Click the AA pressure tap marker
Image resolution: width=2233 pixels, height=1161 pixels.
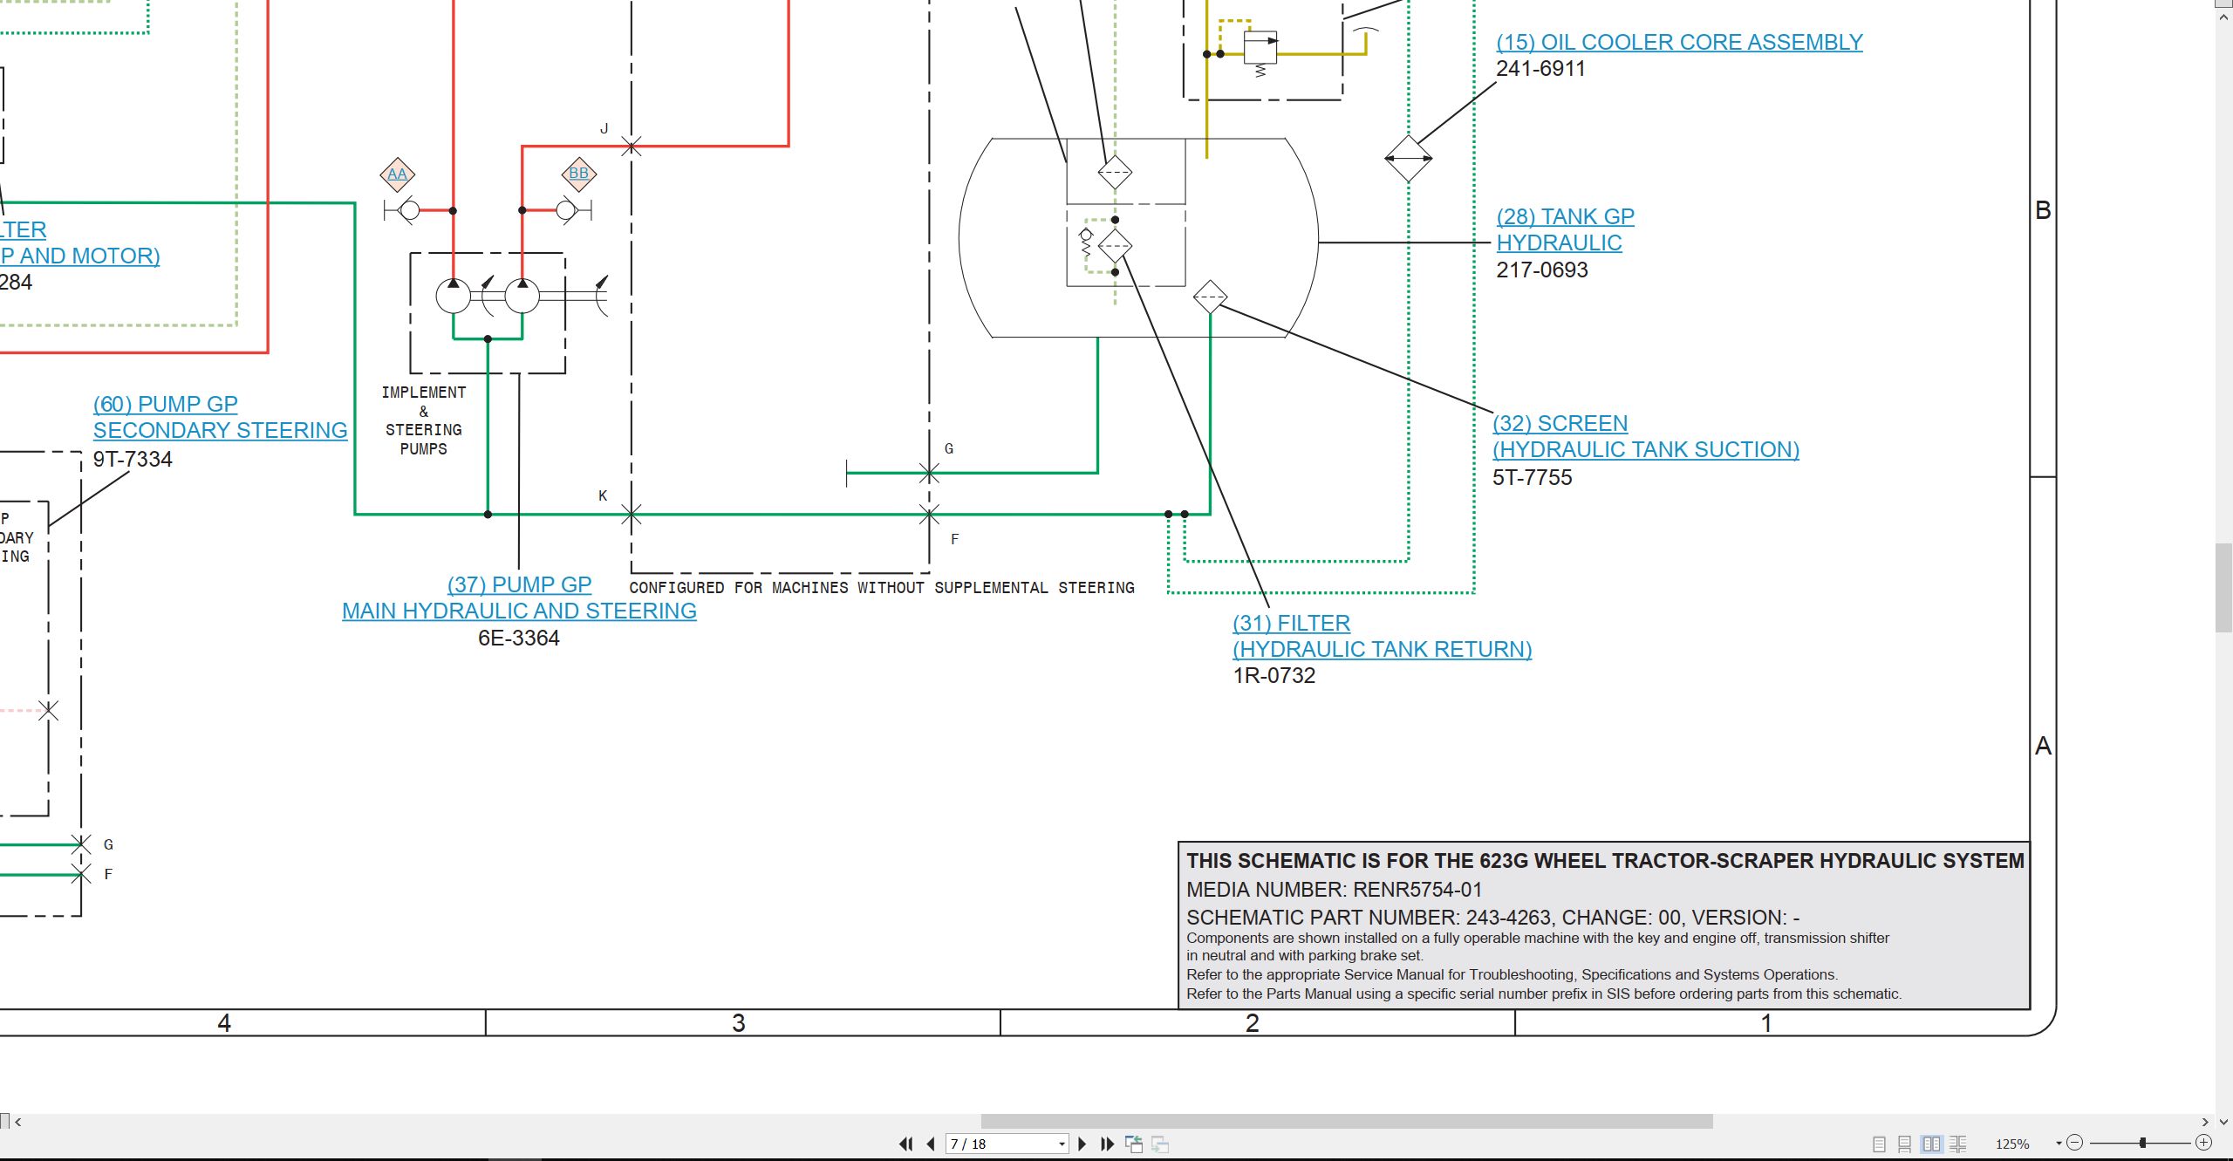pos(398,174)
